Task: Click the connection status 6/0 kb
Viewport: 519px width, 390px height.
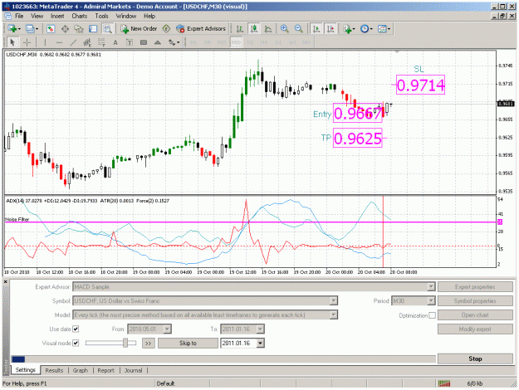Action: pyautogui.click(x=475, y=383)
